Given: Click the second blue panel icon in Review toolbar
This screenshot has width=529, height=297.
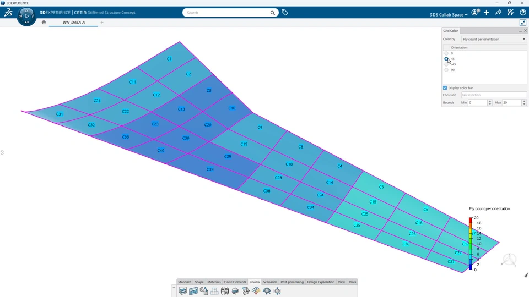Looking at the screenshot, I should click(193, 291).
